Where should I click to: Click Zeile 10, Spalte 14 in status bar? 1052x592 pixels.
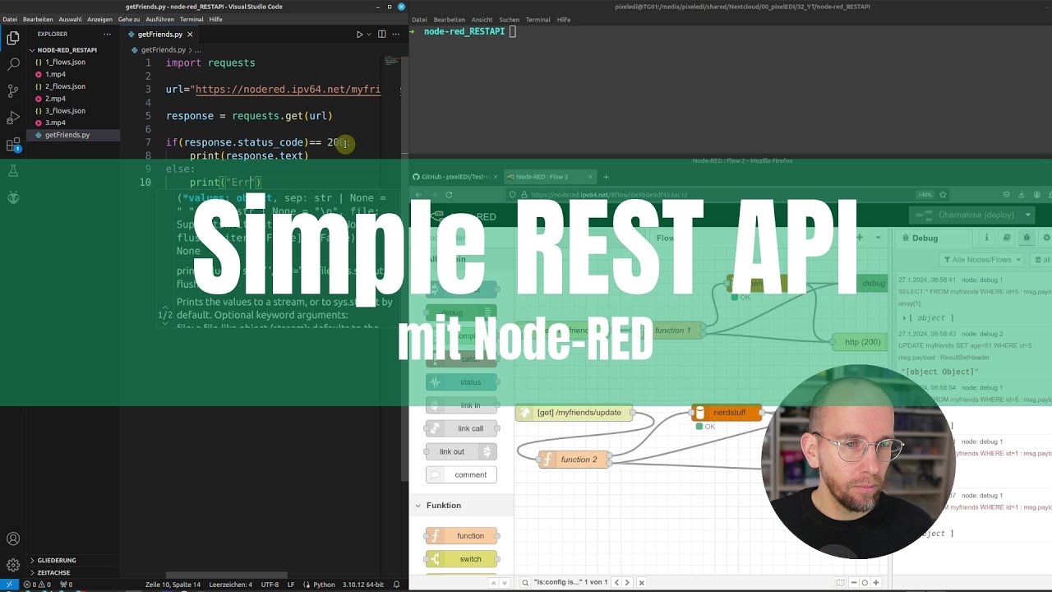coord(173,585)
